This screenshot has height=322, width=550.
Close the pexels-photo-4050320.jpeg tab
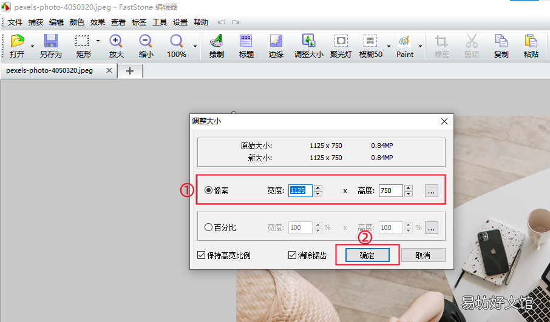click(109, 70)
